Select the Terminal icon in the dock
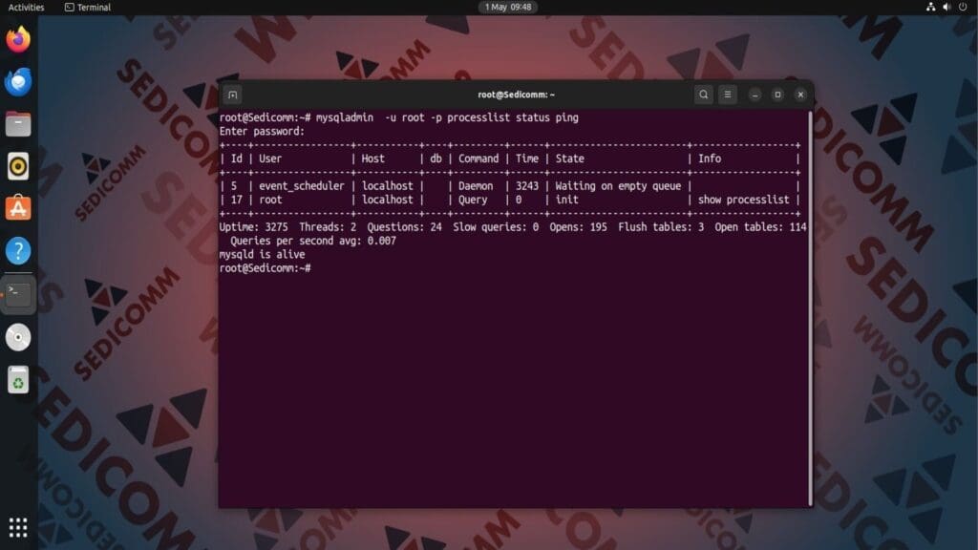 pos(18,293)
